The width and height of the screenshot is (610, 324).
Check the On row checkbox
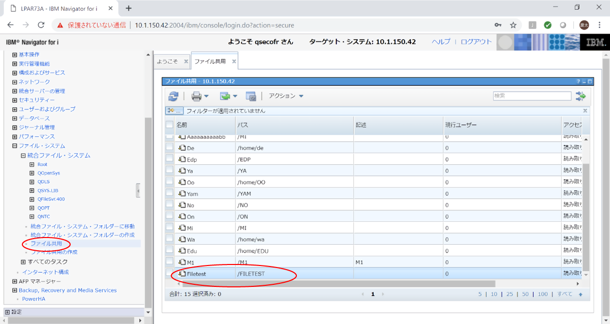169,216
